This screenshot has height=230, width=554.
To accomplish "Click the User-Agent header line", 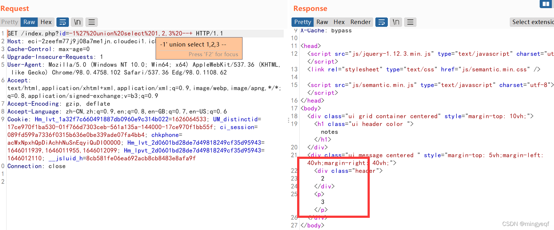I will [144, 68].
